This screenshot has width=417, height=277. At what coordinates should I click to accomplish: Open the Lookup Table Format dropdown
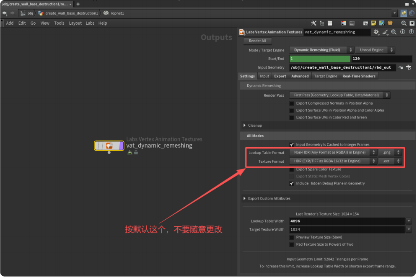pyautogui.click(x=333, y=153)
